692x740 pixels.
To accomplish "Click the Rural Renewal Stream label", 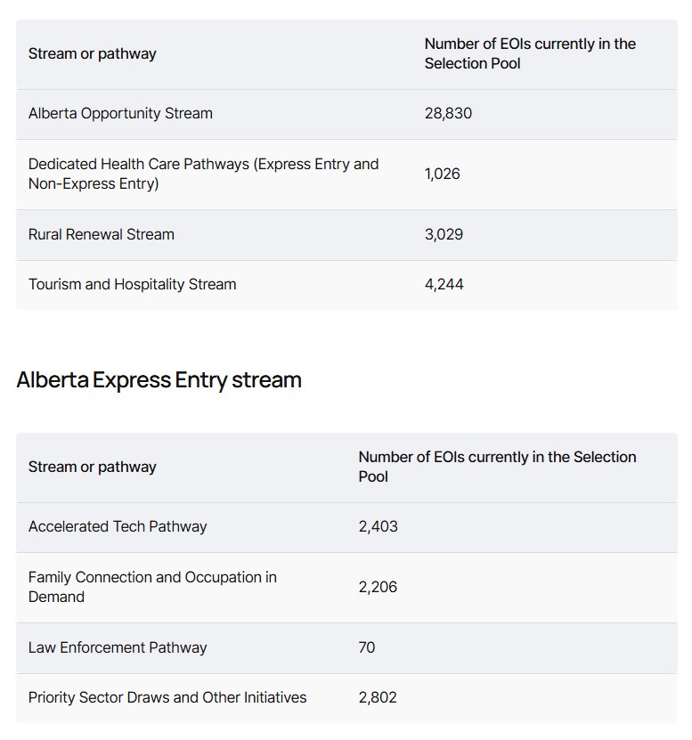I will click(x=102, y=235).
